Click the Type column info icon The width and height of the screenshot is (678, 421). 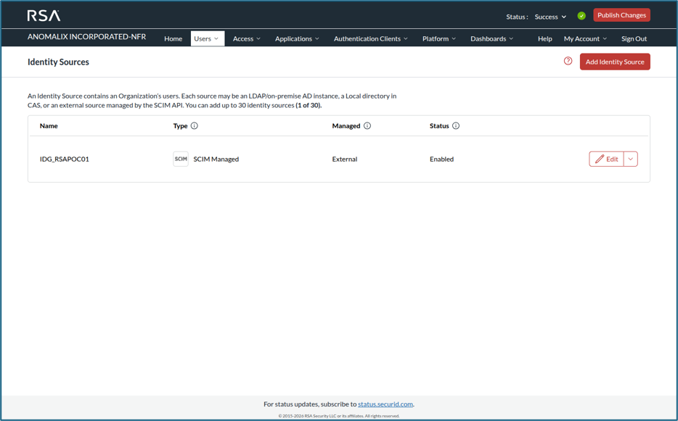tap(194, 125)
